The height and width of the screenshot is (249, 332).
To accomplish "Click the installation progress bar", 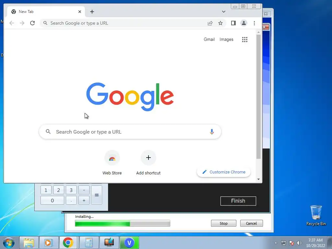I will 122,223.
